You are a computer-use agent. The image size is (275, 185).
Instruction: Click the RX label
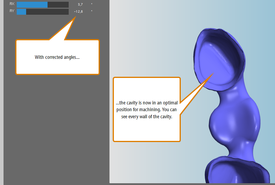pos(12,4)
